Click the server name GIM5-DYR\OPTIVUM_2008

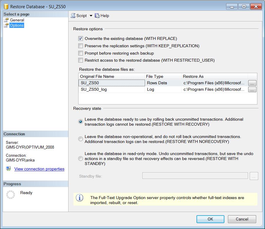click(x=30, y=147)
